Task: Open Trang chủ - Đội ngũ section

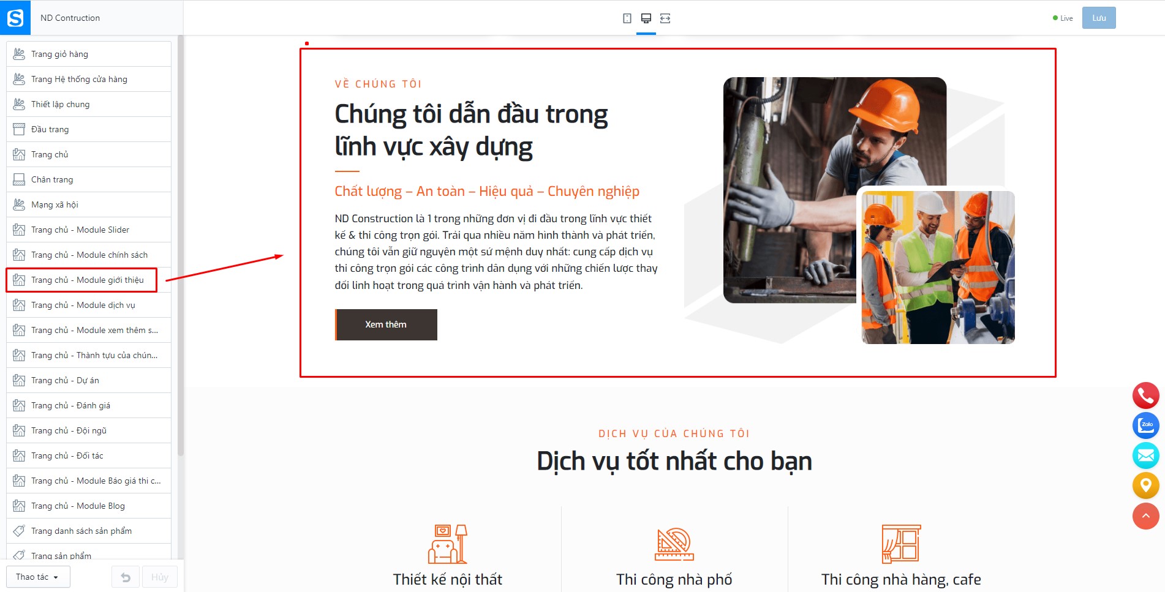Action: point(89,430)
